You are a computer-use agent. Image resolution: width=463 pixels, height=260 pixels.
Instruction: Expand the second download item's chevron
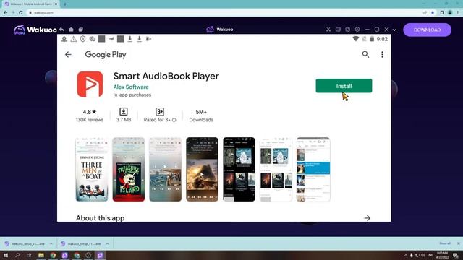(x=107, y=244)
